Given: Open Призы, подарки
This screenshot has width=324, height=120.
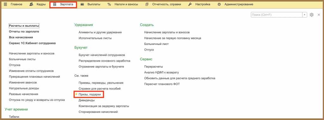Looking at the screenshot, I should [90, 94].
